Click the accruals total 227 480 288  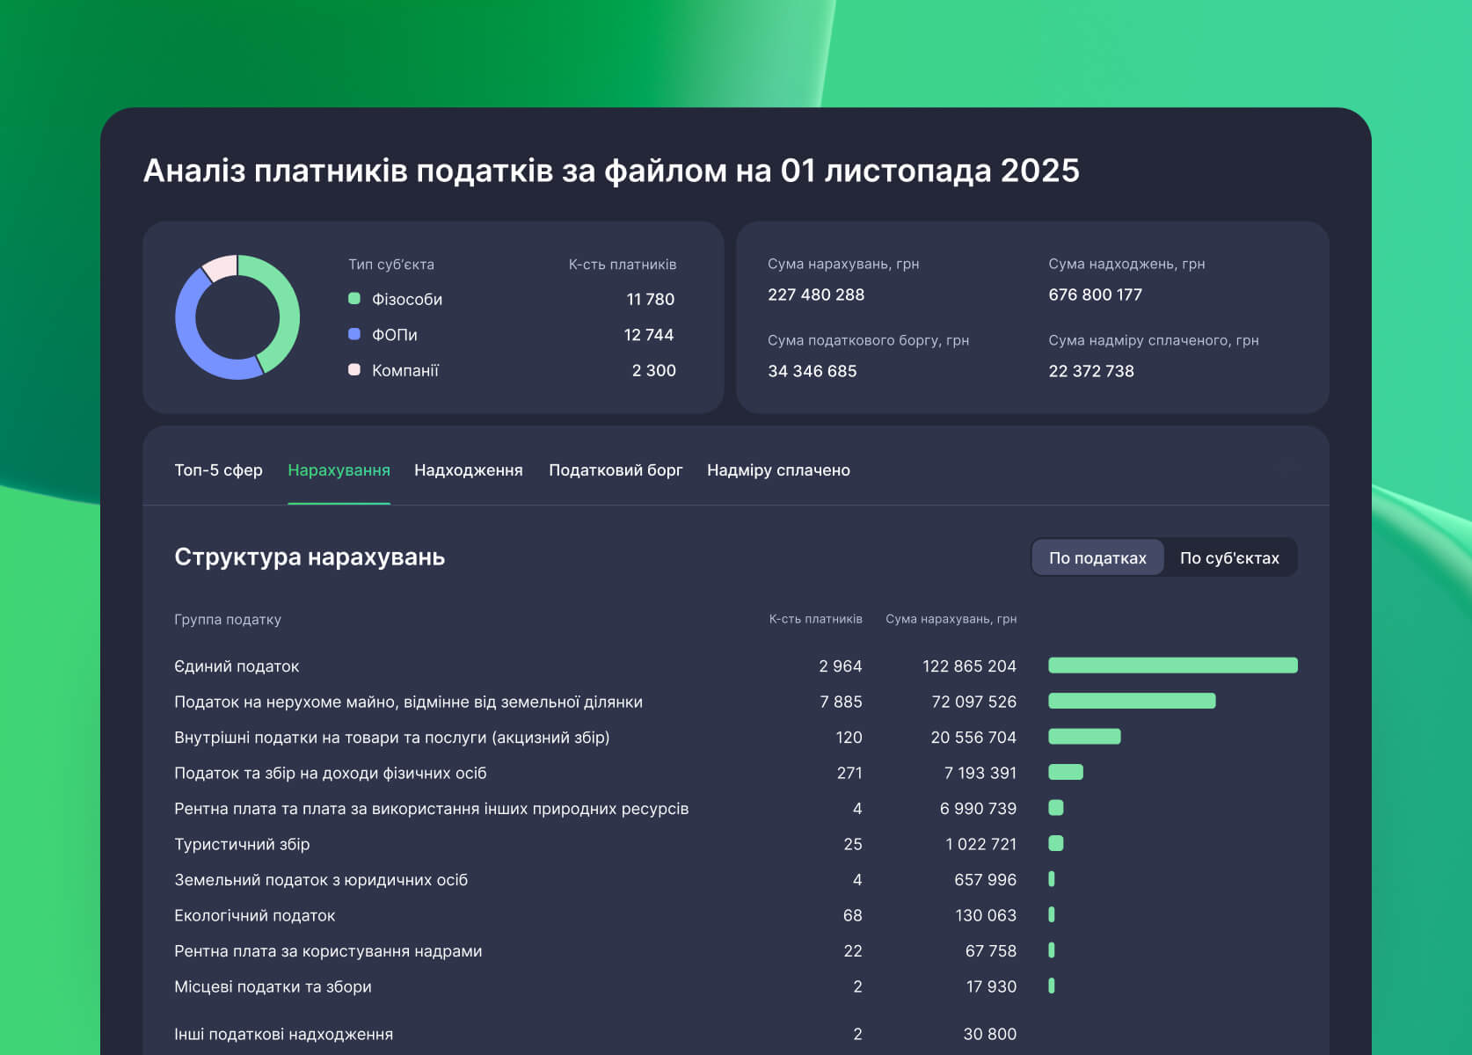coord(816,295)
